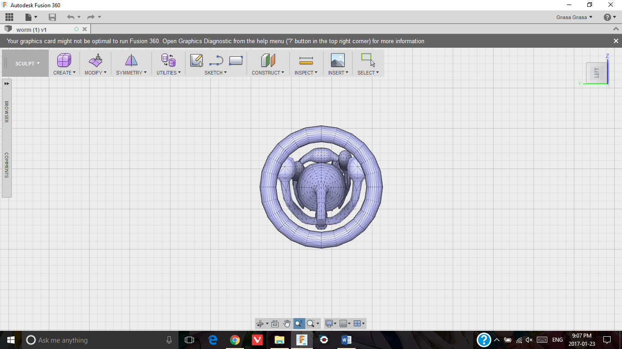Image resolution: width=622 pixels, height=349 pixels.
Task: Expand the Undo history dropdown arrow
Action: [x=79, y=17]
